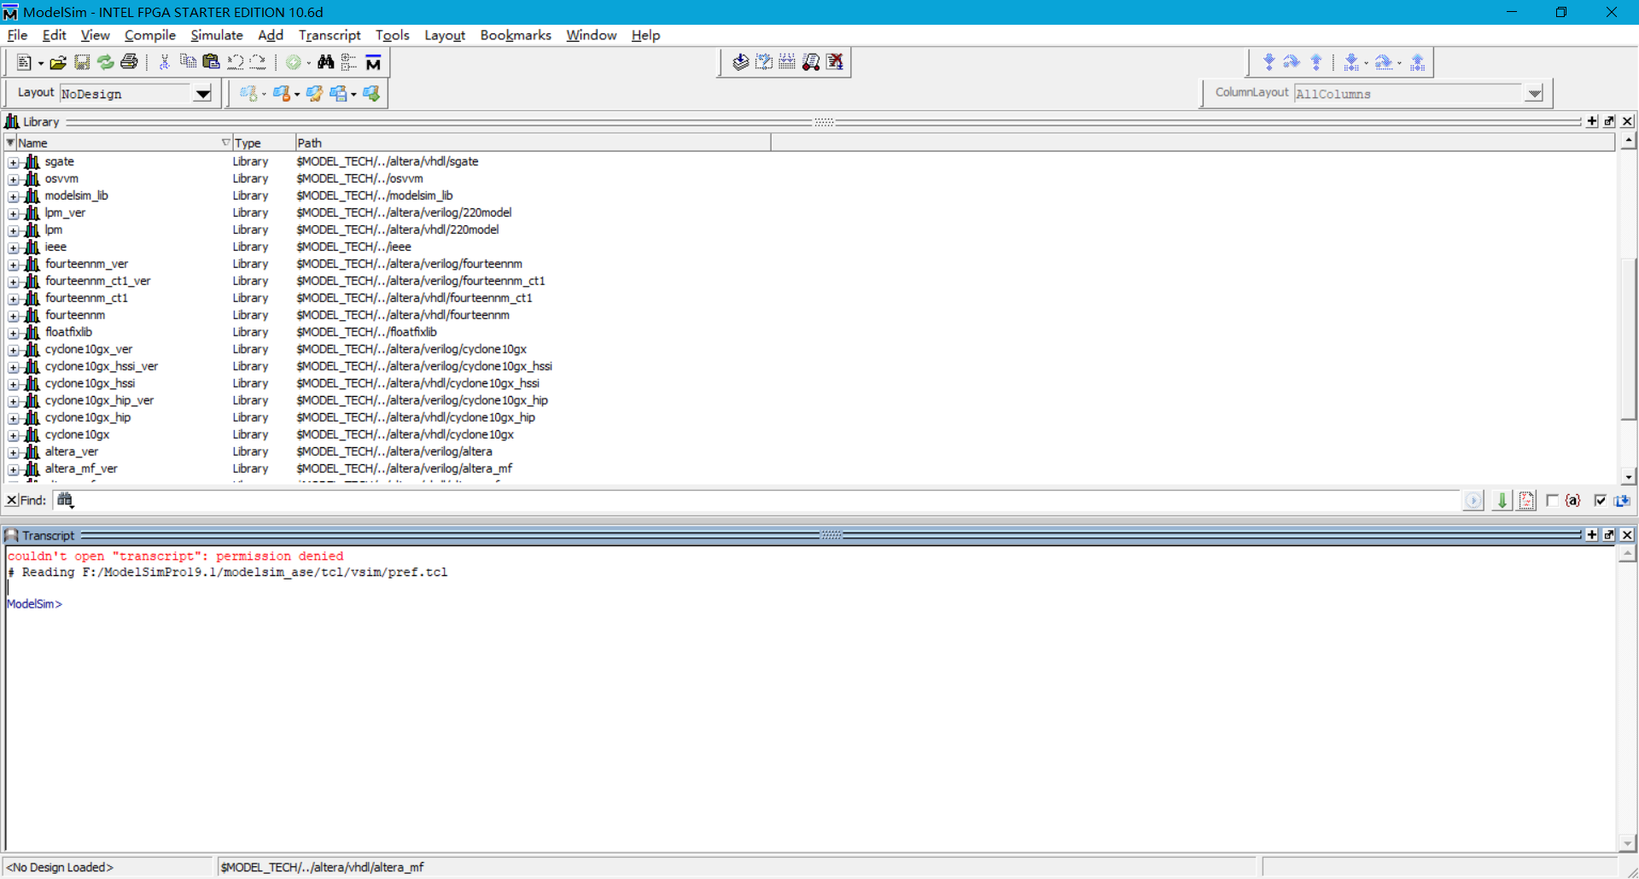Click the green arrow window icon in layout toolbar

coord(371,93)
